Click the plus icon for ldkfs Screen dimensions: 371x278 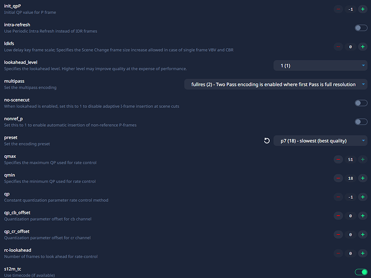[363, 47]
